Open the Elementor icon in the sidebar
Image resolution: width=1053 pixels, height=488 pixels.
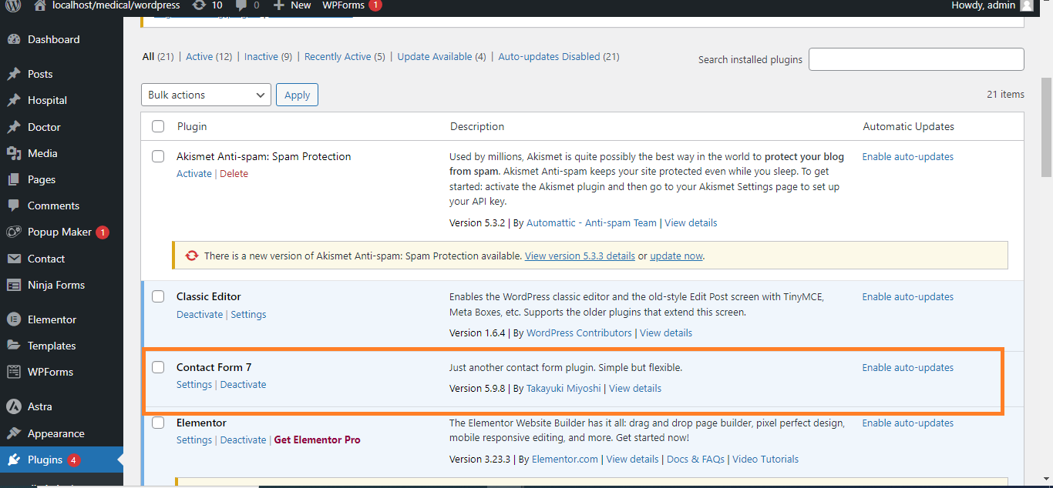tap(13, 319)
